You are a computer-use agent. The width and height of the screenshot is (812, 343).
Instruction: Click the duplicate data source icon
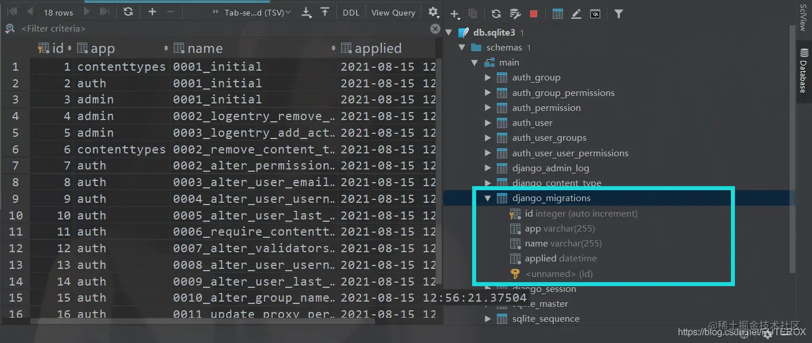[x=473, y=14]
